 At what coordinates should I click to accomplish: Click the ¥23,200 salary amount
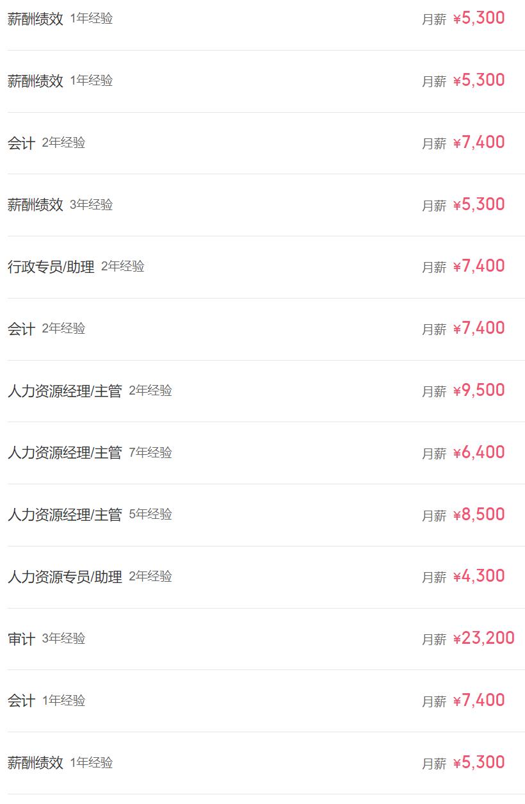[x=483, y=638]
